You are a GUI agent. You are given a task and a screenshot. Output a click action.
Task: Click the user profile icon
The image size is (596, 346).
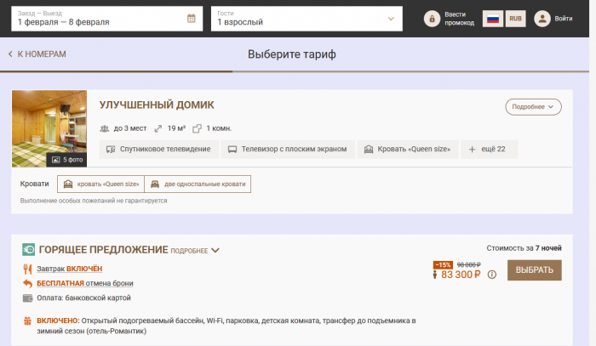pos(542,18)
